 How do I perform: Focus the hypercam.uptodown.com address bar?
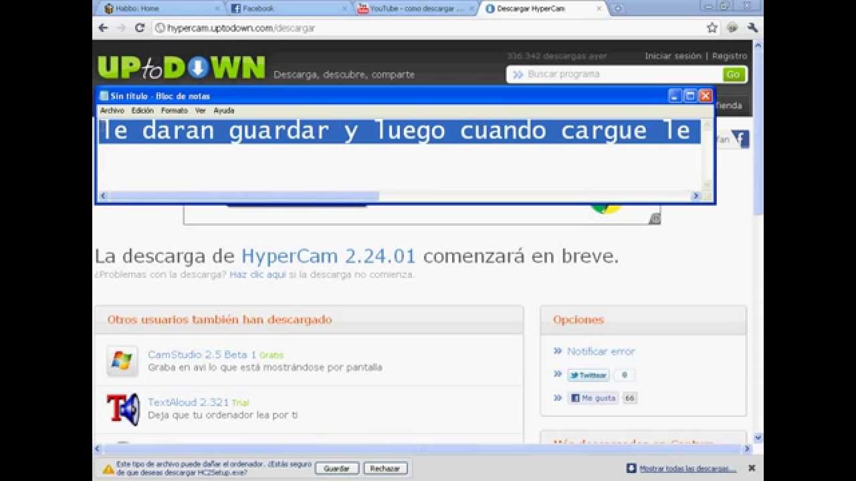(428, 28)
